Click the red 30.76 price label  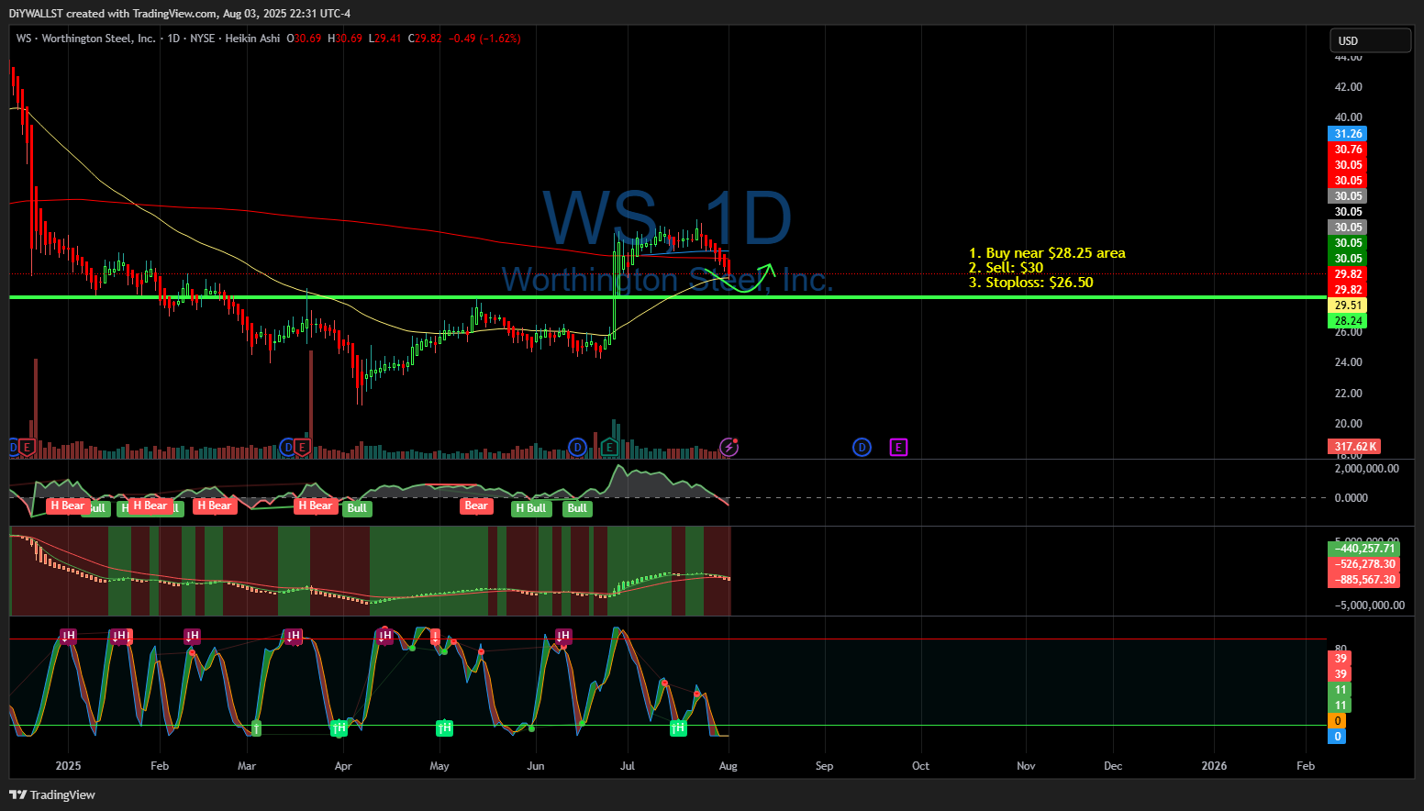coord(1348,150)
